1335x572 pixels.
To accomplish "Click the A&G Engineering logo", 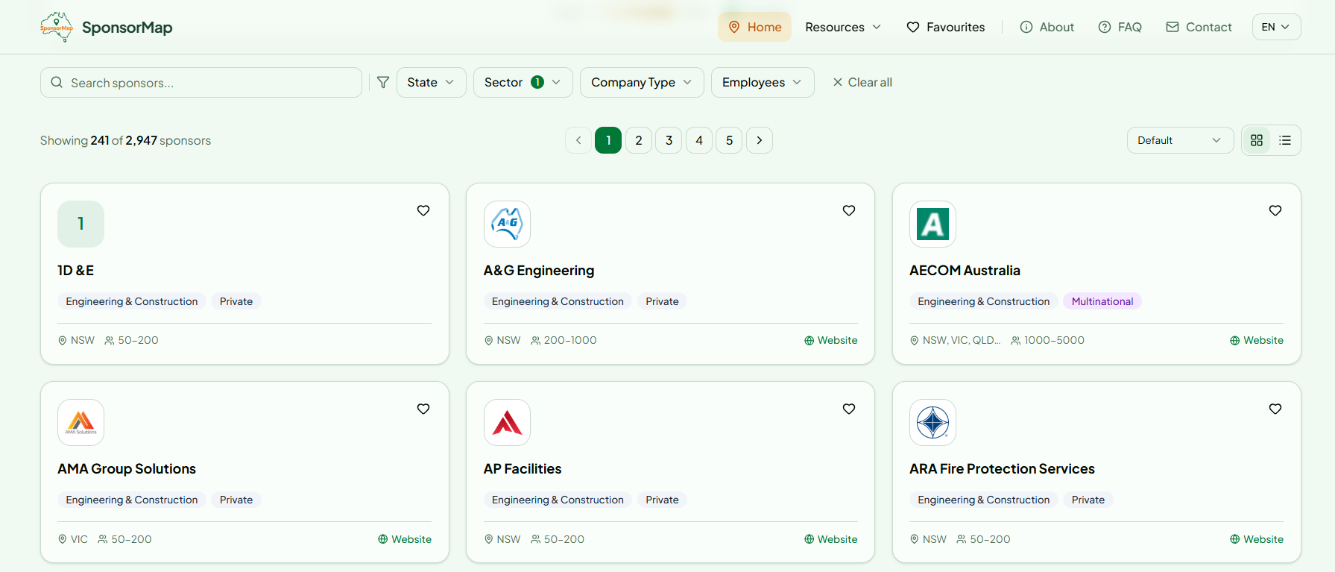I will pos(507,224).
